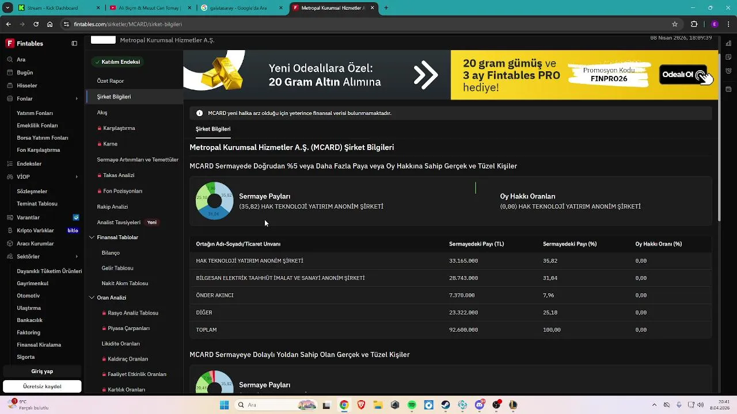Open Bilanço link
The image size is (737, 414).
point(111,253)
